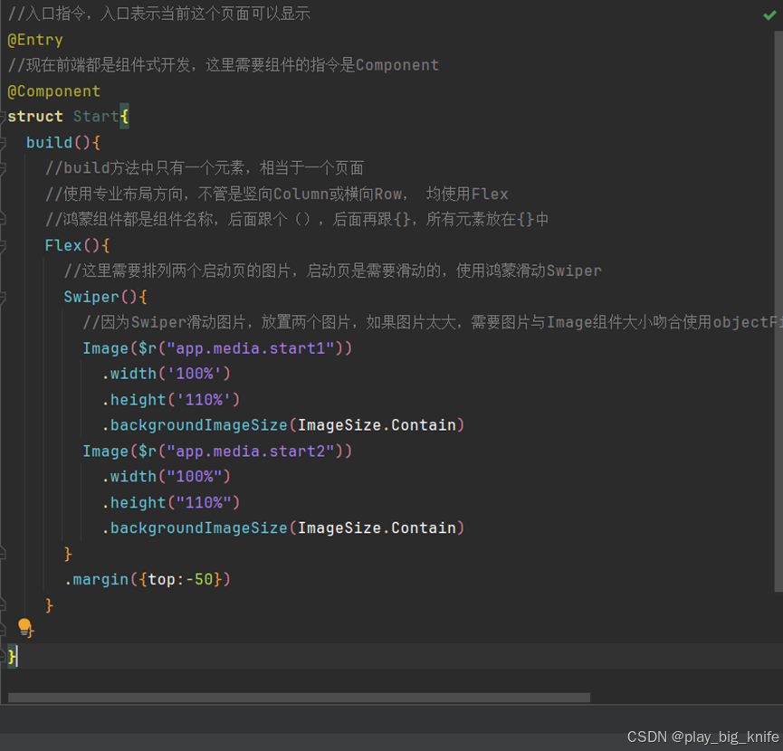
Task: Click backgroundImageSize under the start1 image
Action: (199, 425)
